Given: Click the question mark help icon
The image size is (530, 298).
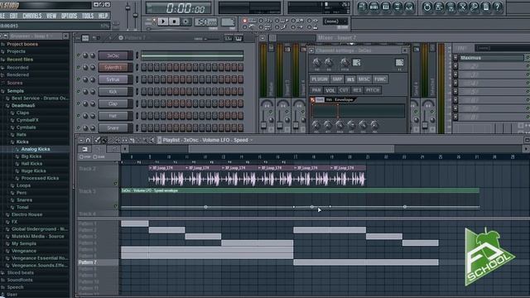Looking at the screenshot, I should [x=498, y=7].
